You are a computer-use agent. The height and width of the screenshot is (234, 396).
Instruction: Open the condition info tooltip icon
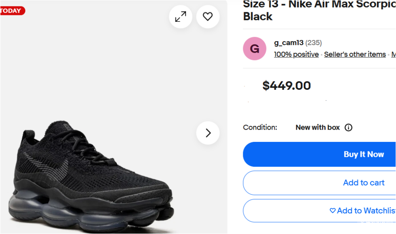(348, 127)
